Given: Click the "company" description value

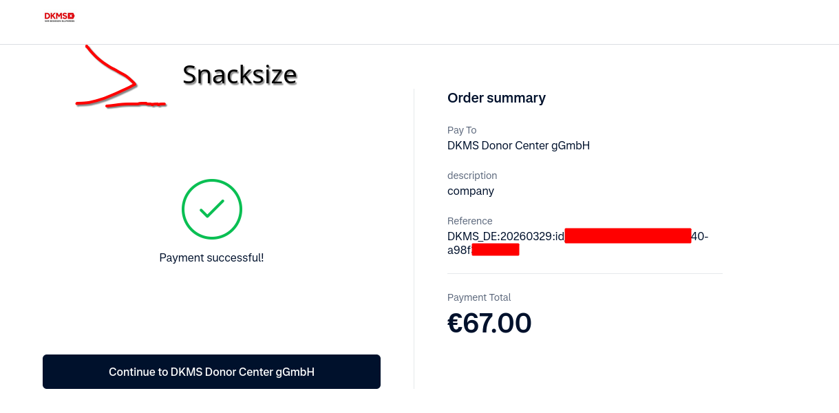Looking at the screenshot, I should click(x=471, y=191).
